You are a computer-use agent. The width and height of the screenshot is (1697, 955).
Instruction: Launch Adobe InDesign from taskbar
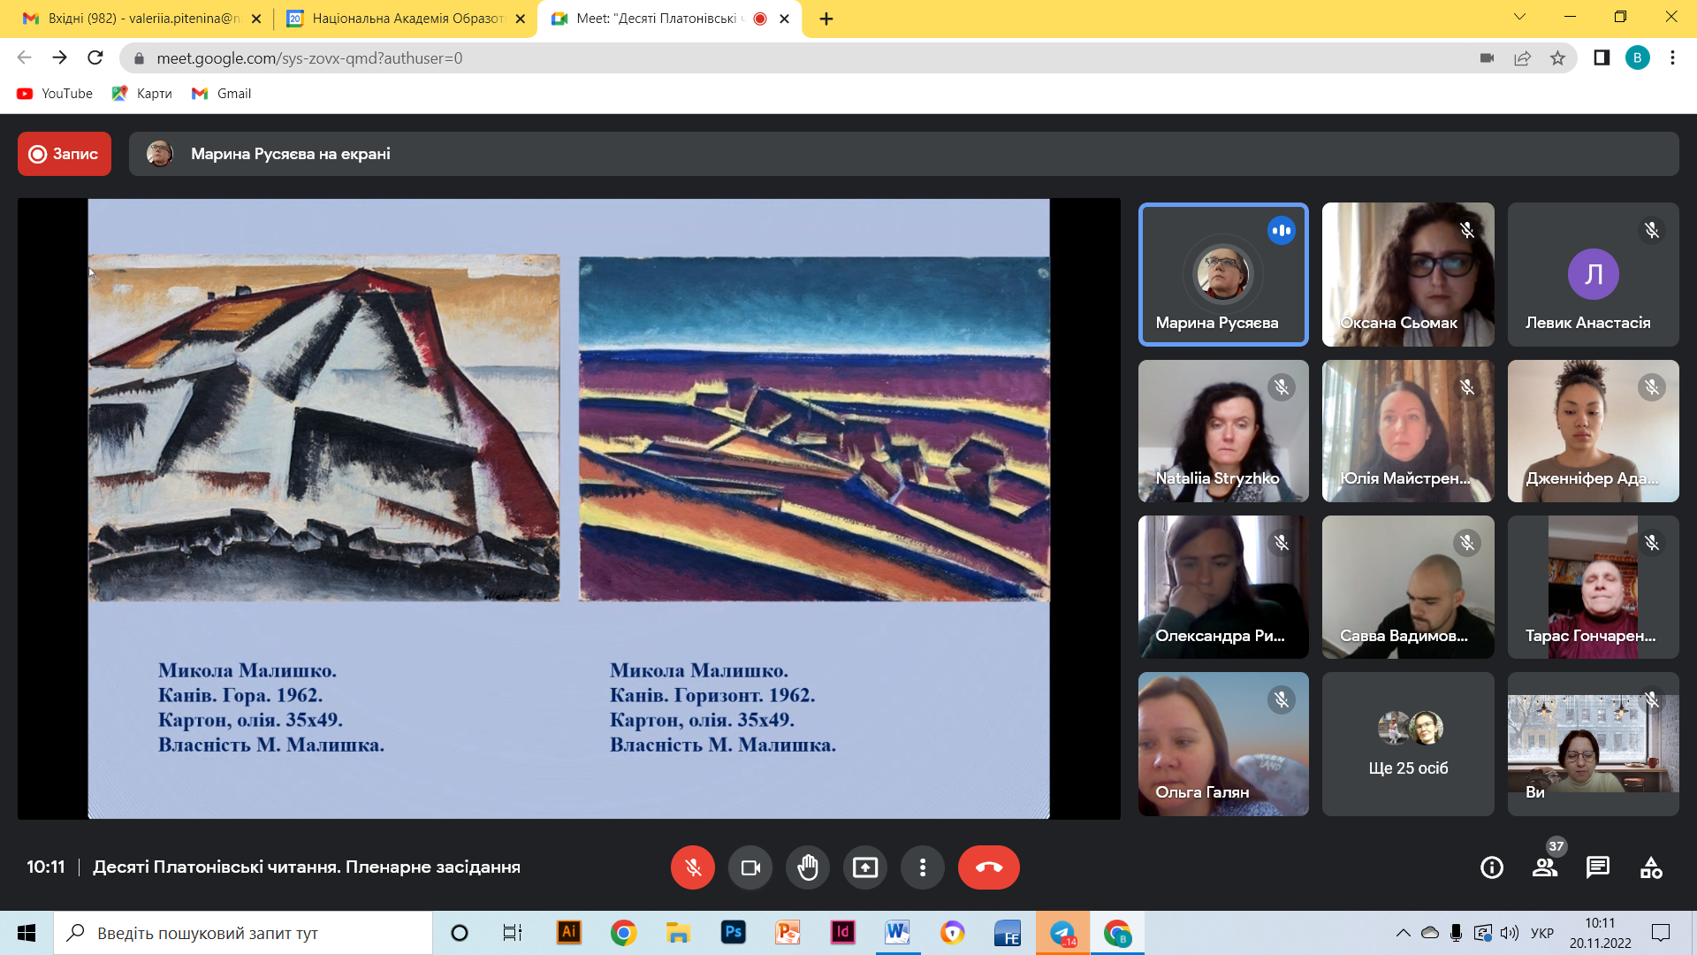pos(842,933)
